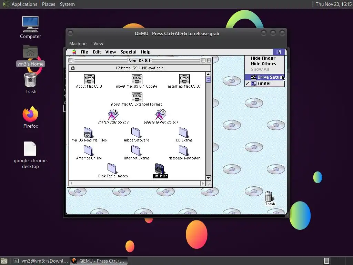Click the horizontal scrollbar left arrow

click(x=71, y=183)
